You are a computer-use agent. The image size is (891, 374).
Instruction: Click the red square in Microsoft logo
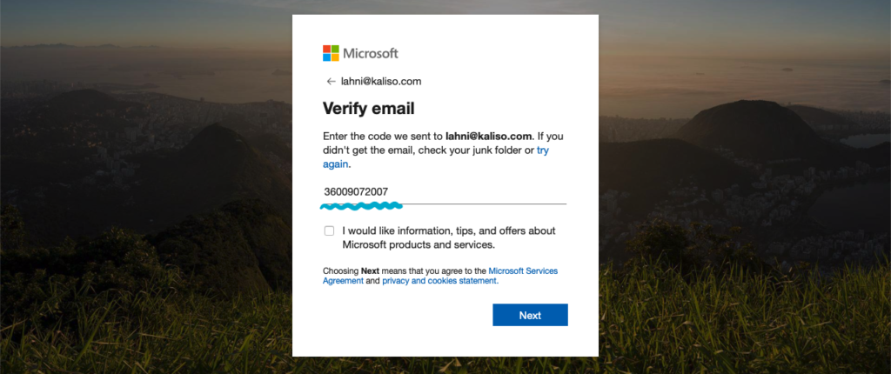326,49
